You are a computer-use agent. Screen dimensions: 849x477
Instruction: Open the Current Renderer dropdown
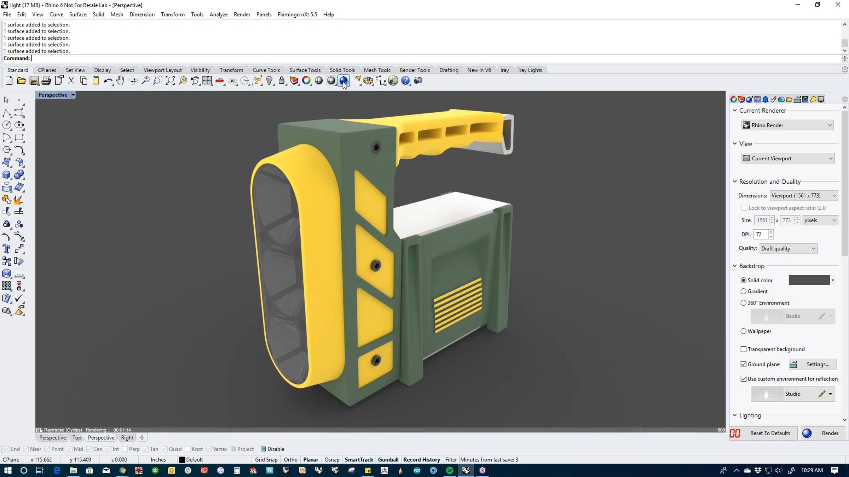(x=787, y=125)
